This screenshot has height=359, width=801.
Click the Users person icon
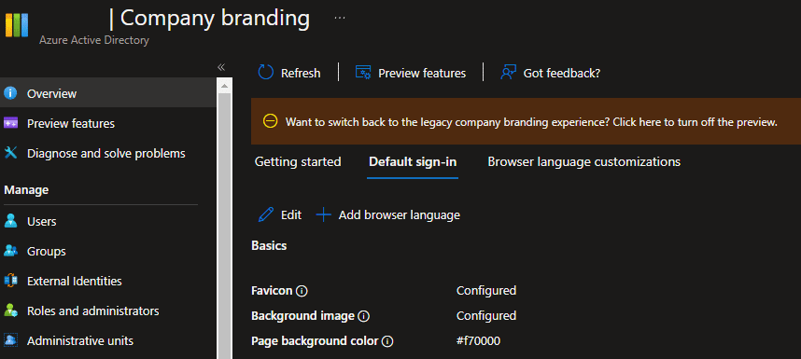[10, 221]
